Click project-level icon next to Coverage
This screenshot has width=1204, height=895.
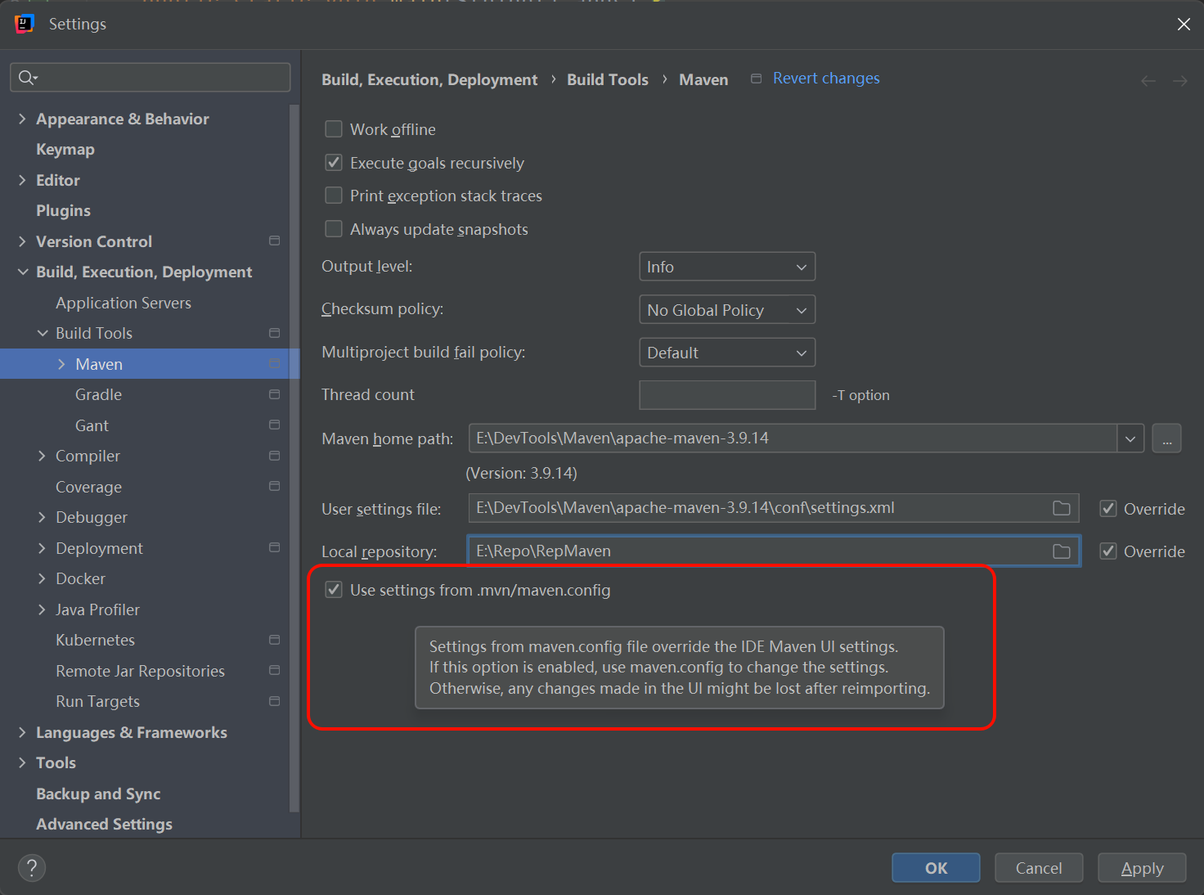click(x=275, y=486)
